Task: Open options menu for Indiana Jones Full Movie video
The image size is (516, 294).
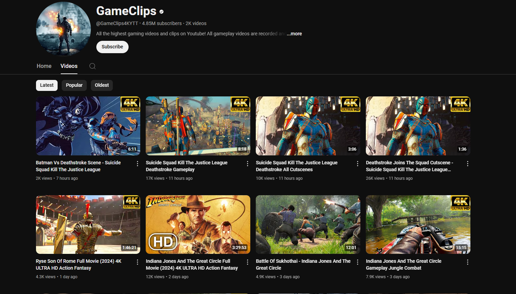Action: 248,262
